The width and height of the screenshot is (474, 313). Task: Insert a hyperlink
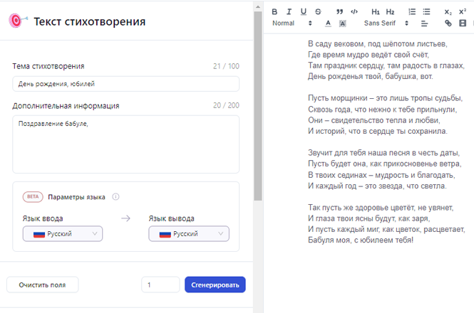click(448, 23)
